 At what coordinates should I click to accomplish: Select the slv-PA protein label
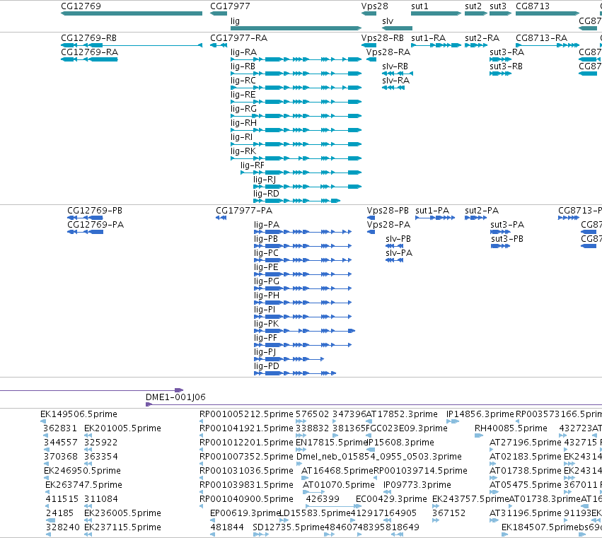(399, 253)
